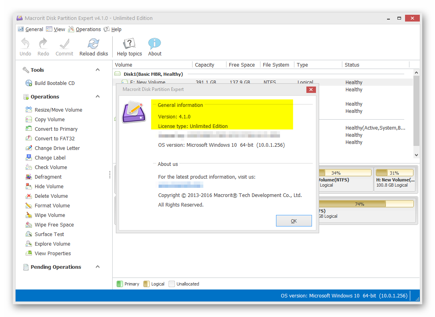Open the General menu
Screen dimensions: 435x317
(x=30, y=30)
